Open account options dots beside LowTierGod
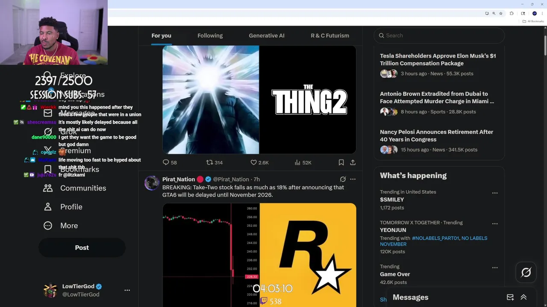The height and width of the screenshot is (307, 547). click(127, 290)
